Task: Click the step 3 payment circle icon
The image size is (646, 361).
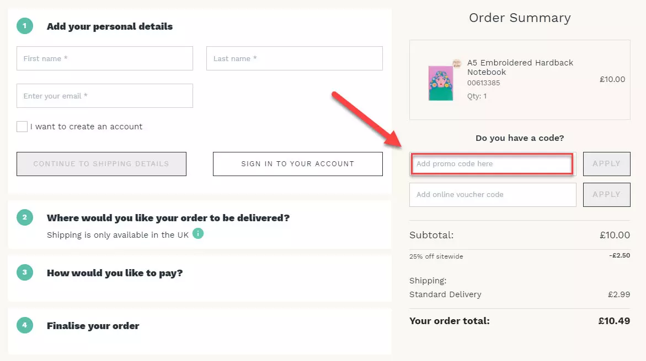Action: (24, 272)
